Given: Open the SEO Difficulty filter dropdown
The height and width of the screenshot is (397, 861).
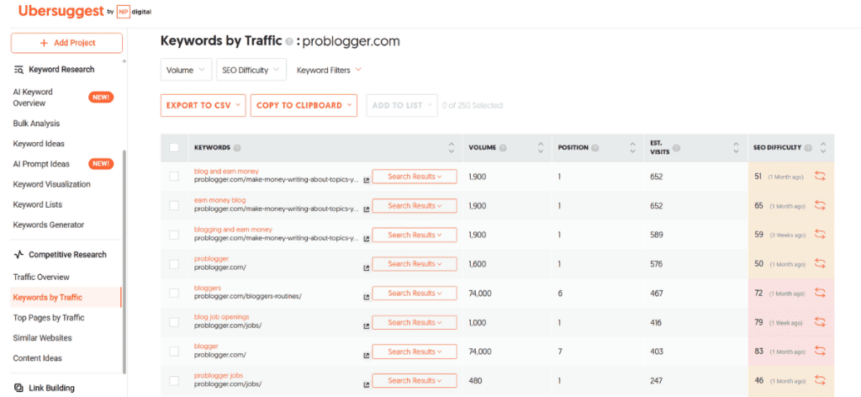Looking at the screenshot, I should pos(251,70).
